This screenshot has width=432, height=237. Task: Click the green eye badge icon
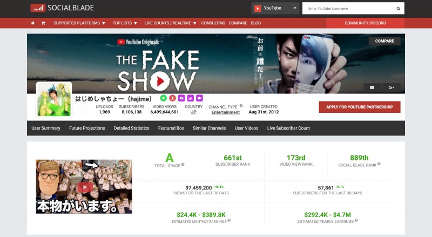pyautogui.click(x=164, y=98)
